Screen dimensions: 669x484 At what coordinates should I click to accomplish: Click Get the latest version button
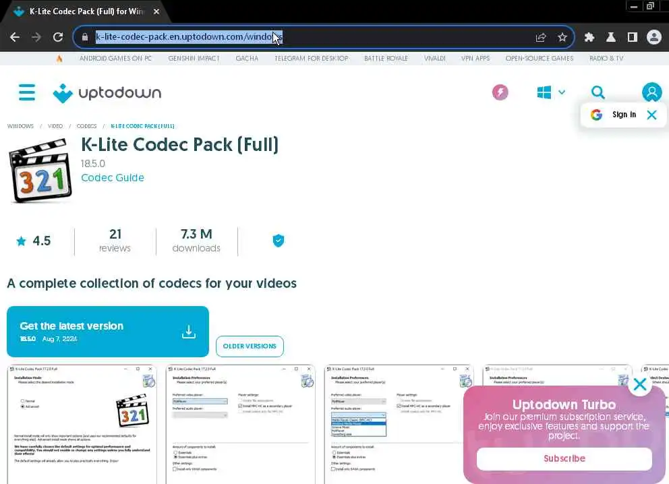(x=108, y=332)
